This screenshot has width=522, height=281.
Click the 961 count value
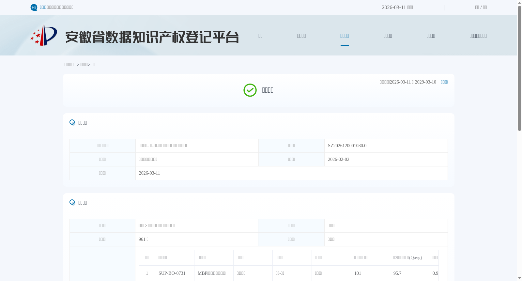pyautogui.click(x=144, y=240)
